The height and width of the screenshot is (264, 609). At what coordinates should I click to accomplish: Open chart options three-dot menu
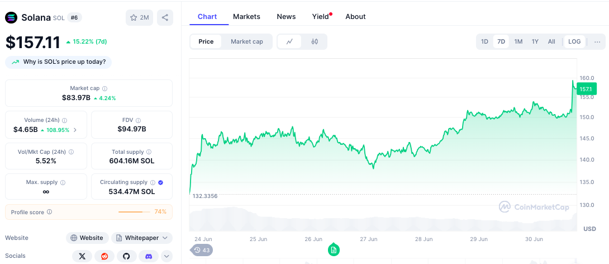[597, 41]
